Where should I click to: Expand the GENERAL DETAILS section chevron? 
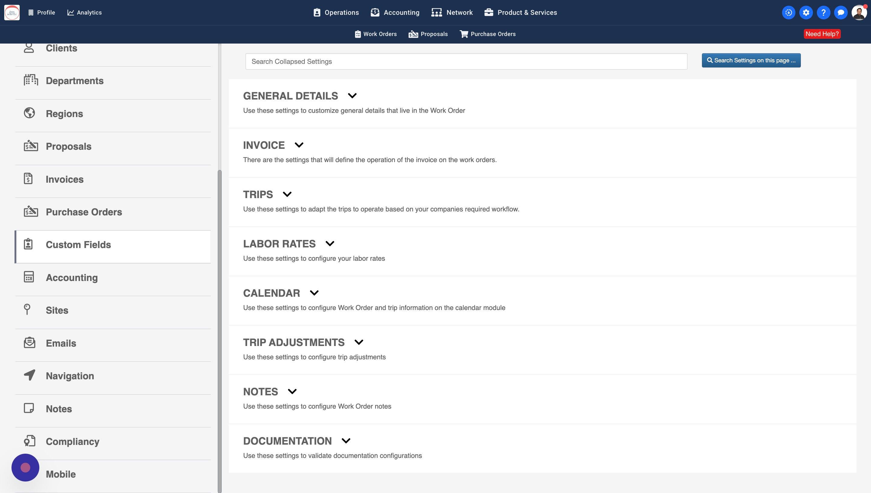[352, 96]
